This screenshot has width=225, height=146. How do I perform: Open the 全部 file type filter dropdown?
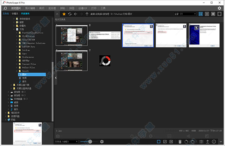pos(185,14)
